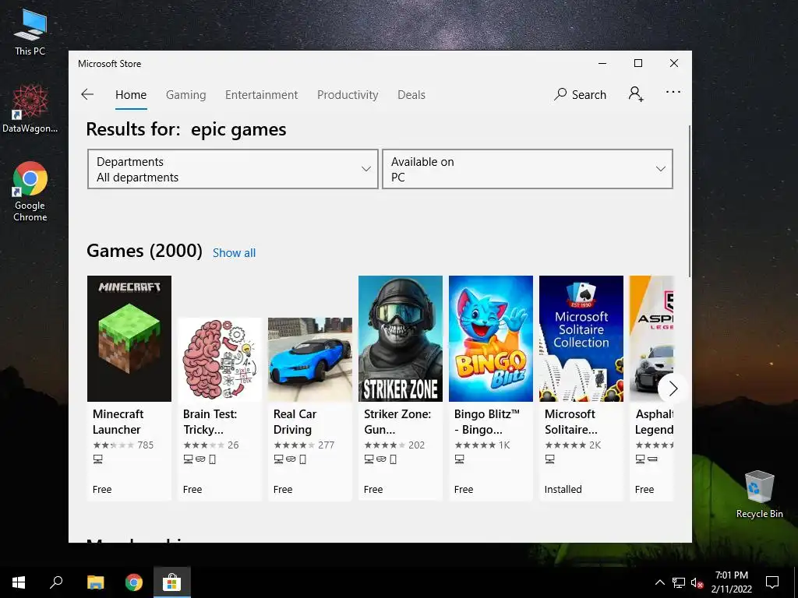Open Search in Microsoft Store
Image resolution: width=798 pixels, height=598 pixels.
coord(580,94)
